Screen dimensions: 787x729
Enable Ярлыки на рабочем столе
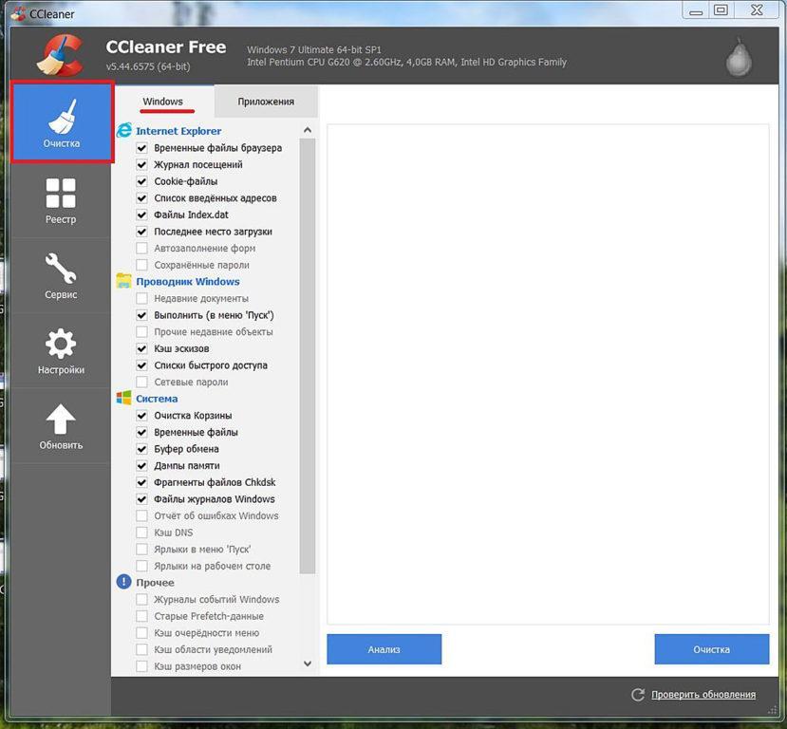[x=142, y=566]
